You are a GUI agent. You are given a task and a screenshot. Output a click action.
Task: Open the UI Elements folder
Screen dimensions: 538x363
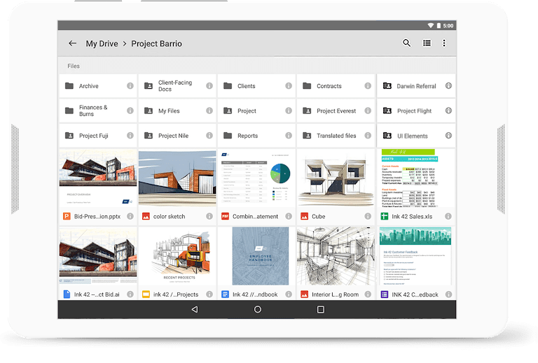click(x=416, y=136)
